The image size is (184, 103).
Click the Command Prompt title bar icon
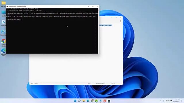pos(7,6)
